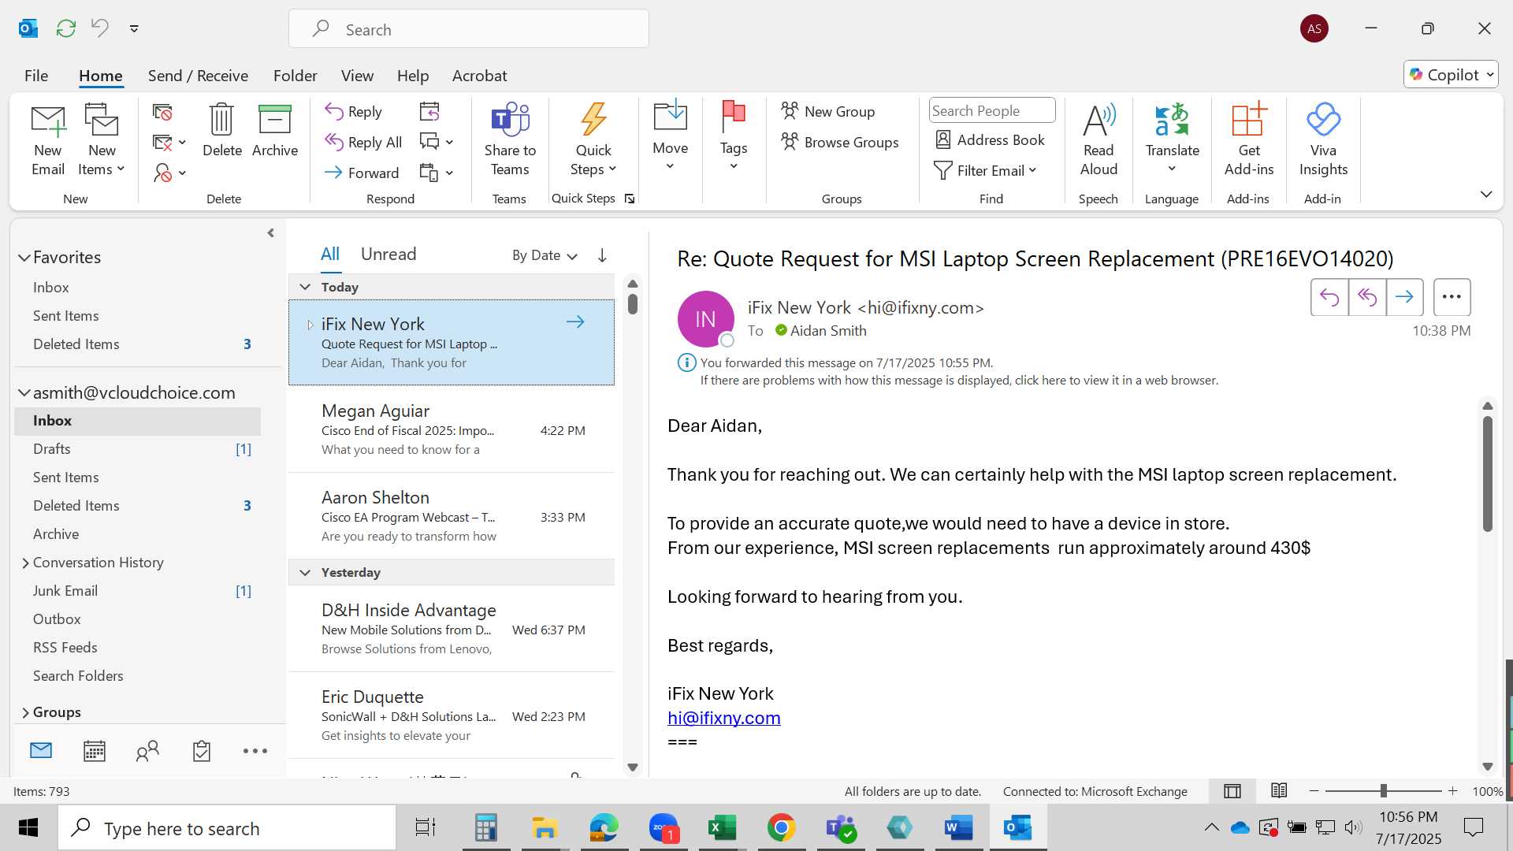This screenshot has height=851, width=1513.
Task: Collapse the folder pane
Action: tap(271, 233)
